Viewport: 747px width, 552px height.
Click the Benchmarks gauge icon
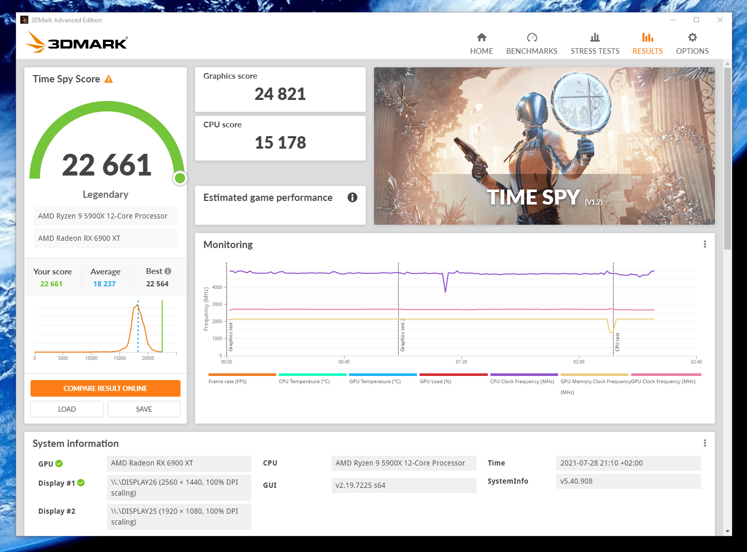(x=532, y=37)
